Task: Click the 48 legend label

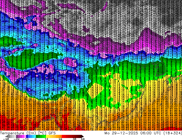Action: [x=83, y=139]
